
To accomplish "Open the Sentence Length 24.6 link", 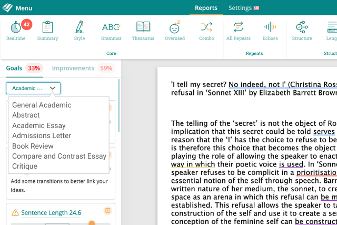I will [x=51, y=213].
